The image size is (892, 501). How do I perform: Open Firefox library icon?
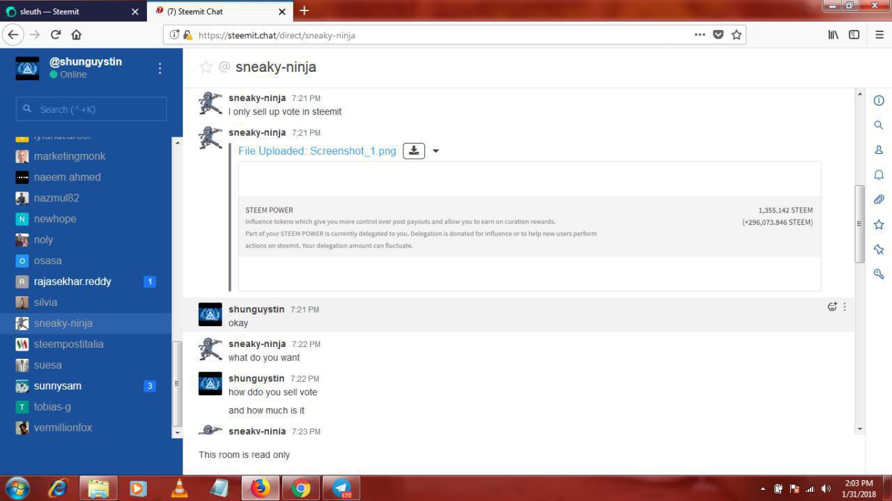point(833,34)
